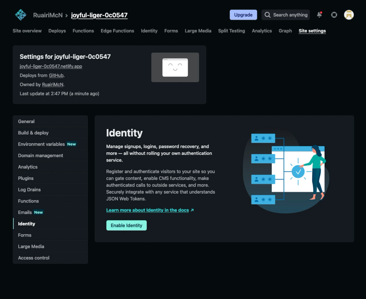
Task: Open the top Functions tab
Action: (x=83, y=31)
